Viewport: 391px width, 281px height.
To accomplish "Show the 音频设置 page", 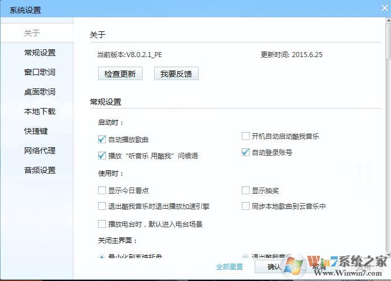I will click(x=39, y=170).
